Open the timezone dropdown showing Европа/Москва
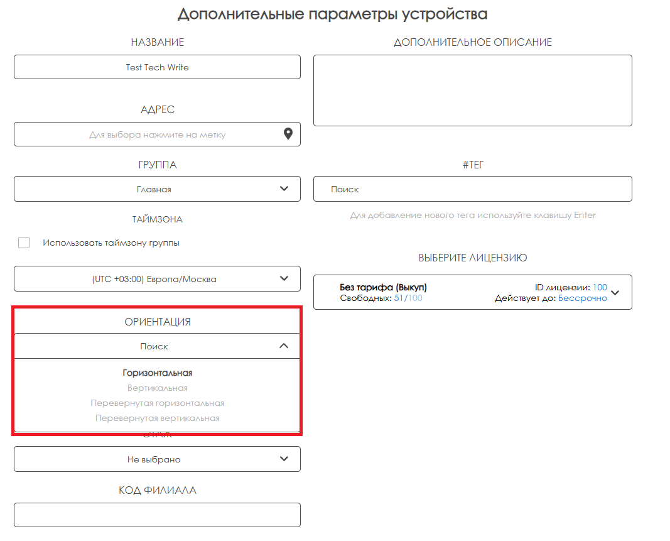 157,279
